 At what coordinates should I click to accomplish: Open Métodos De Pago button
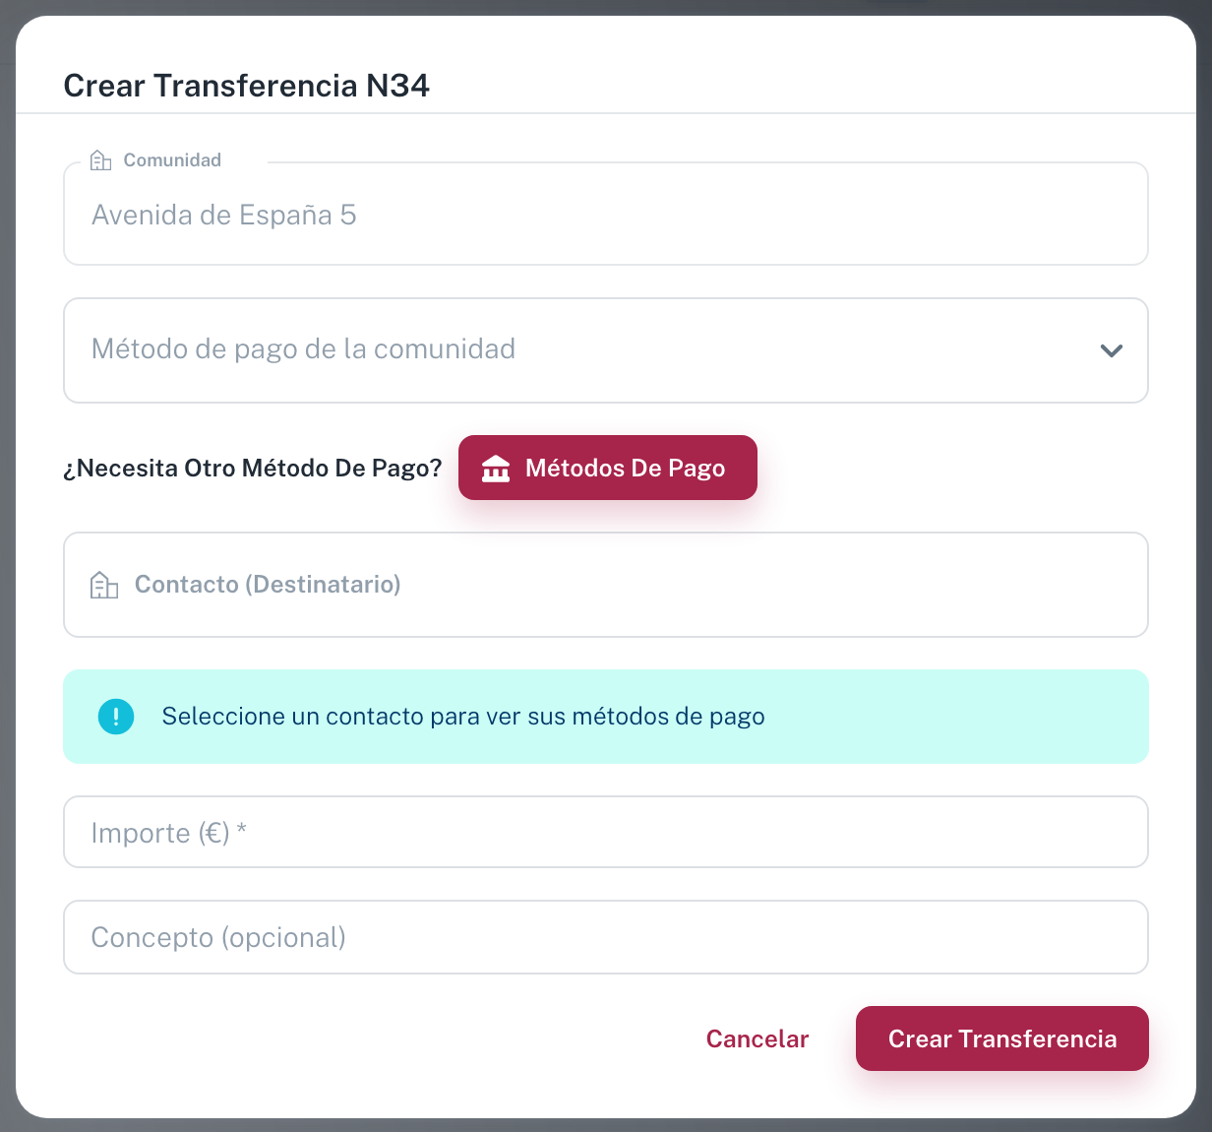608,468
